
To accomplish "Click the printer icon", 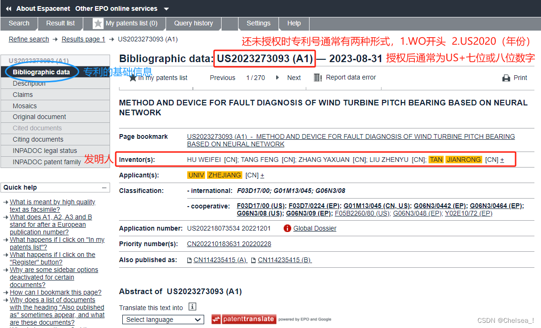I will click(506, 78).
